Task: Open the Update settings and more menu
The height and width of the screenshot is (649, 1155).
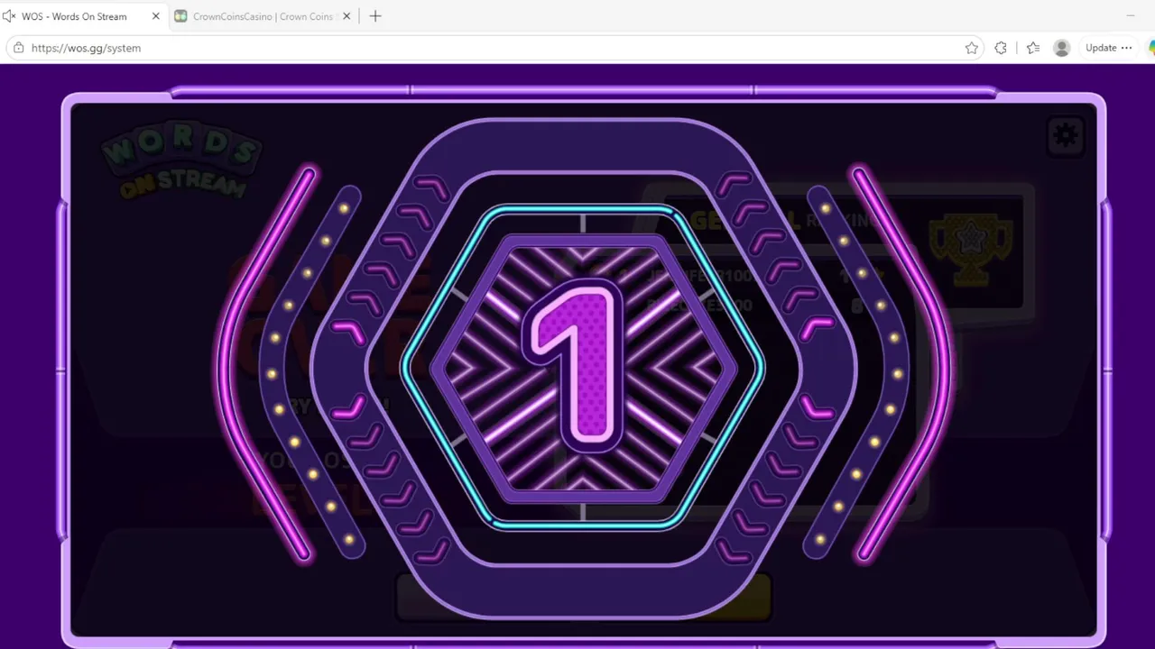Action: point(1108,48)
